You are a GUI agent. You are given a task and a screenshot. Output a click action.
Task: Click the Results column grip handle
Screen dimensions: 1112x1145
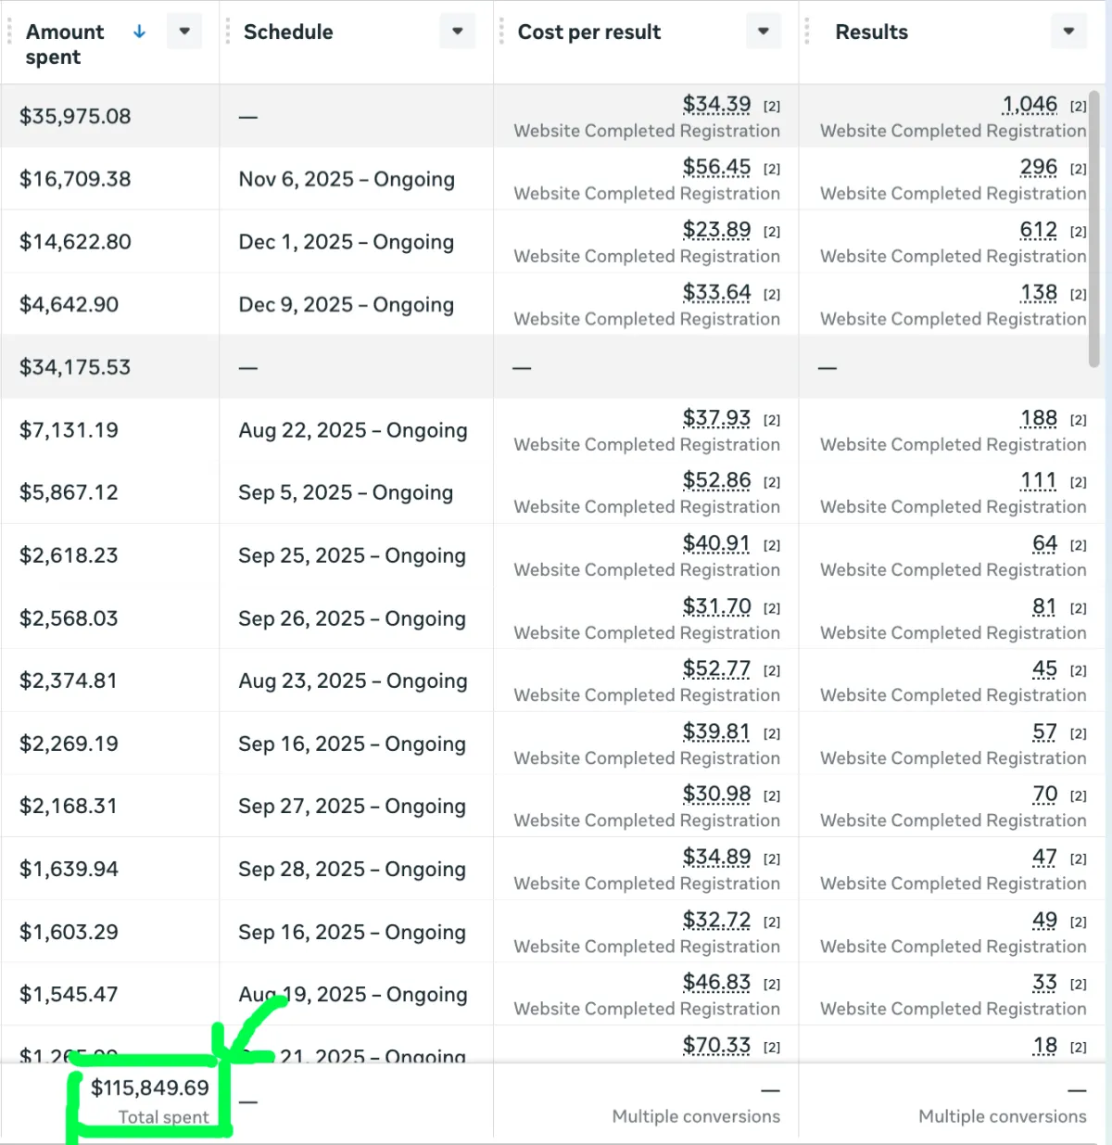pyautogui.click(x=807, y=32)
